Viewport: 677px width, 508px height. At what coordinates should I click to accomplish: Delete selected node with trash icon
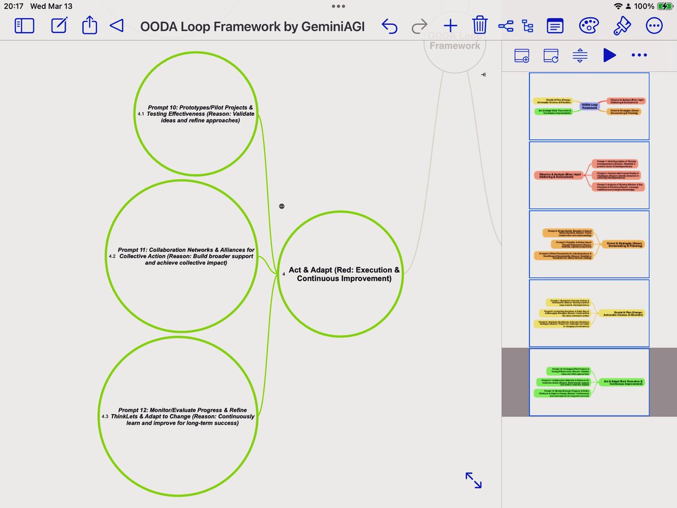[x=480, y=25]
